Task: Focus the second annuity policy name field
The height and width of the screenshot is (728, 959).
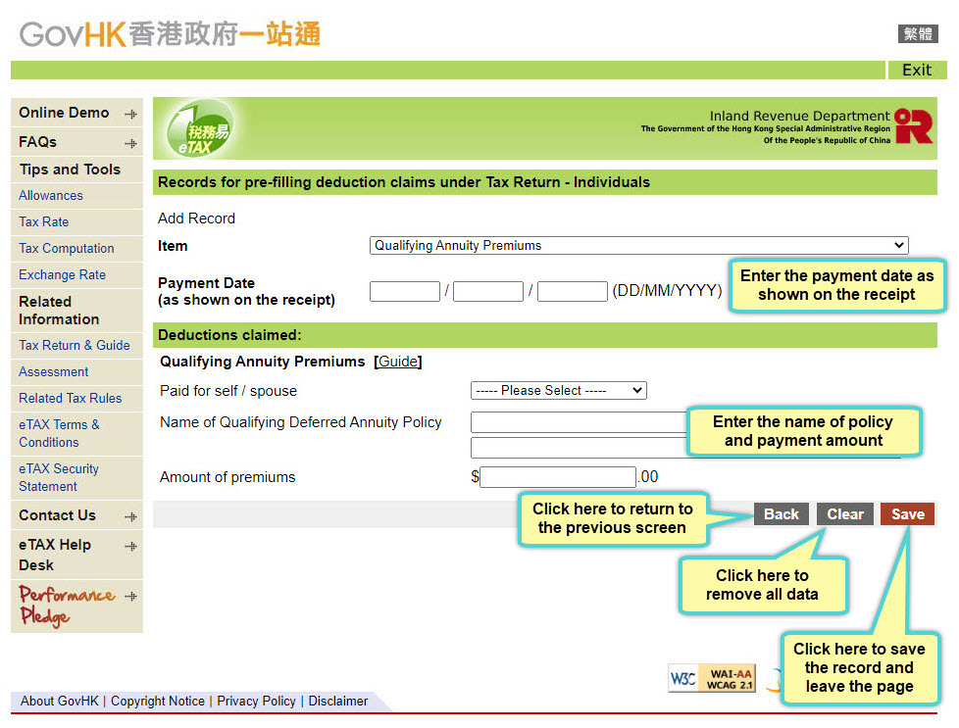Action: pyautogui.click(x=579, y=448)
